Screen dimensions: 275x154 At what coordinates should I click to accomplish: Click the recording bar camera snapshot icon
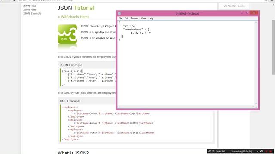[x=262, y=151]
